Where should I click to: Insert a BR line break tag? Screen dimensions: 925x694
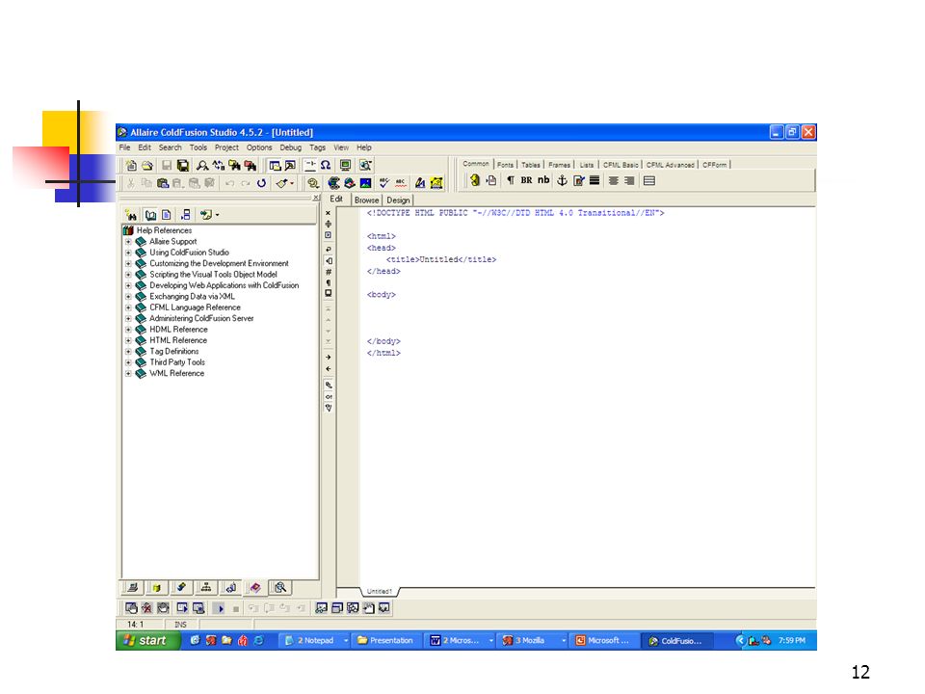(x=526, y=180)
